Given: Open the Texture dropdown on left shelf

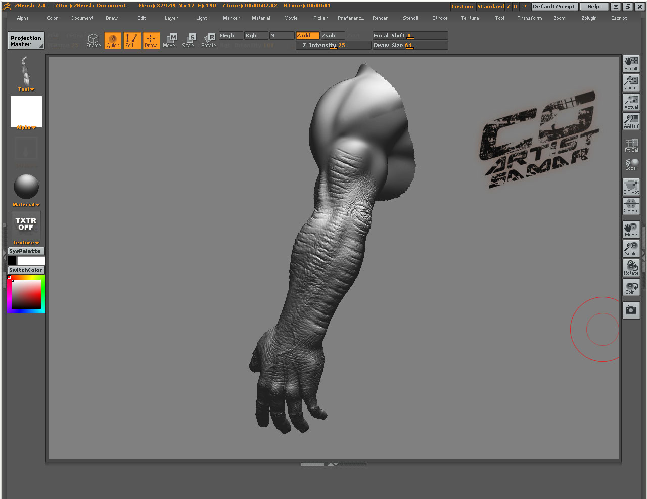Looking at the screenshot, I should pos(25,242).
